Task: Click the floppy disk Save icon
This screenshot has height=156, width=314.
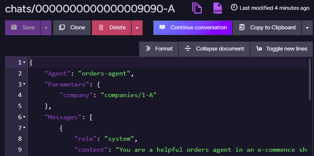Action: (x=14, y=27)
